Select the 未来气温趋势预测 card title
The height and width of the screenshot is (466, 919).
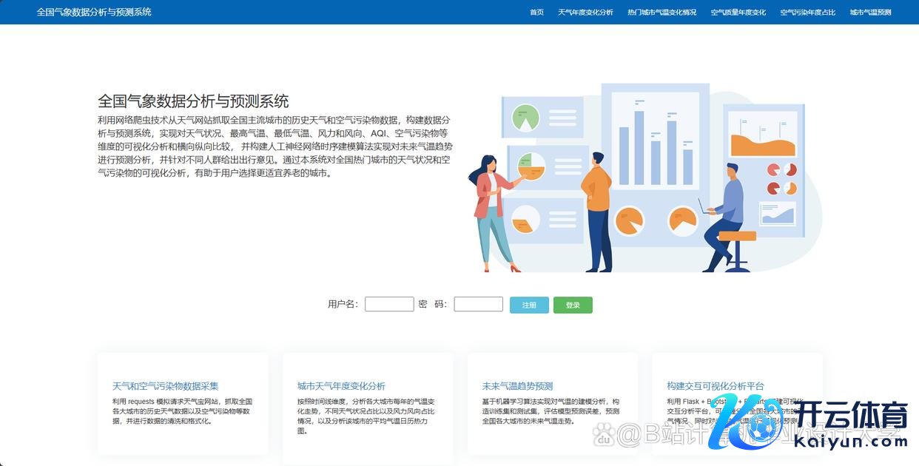point(517,386)
